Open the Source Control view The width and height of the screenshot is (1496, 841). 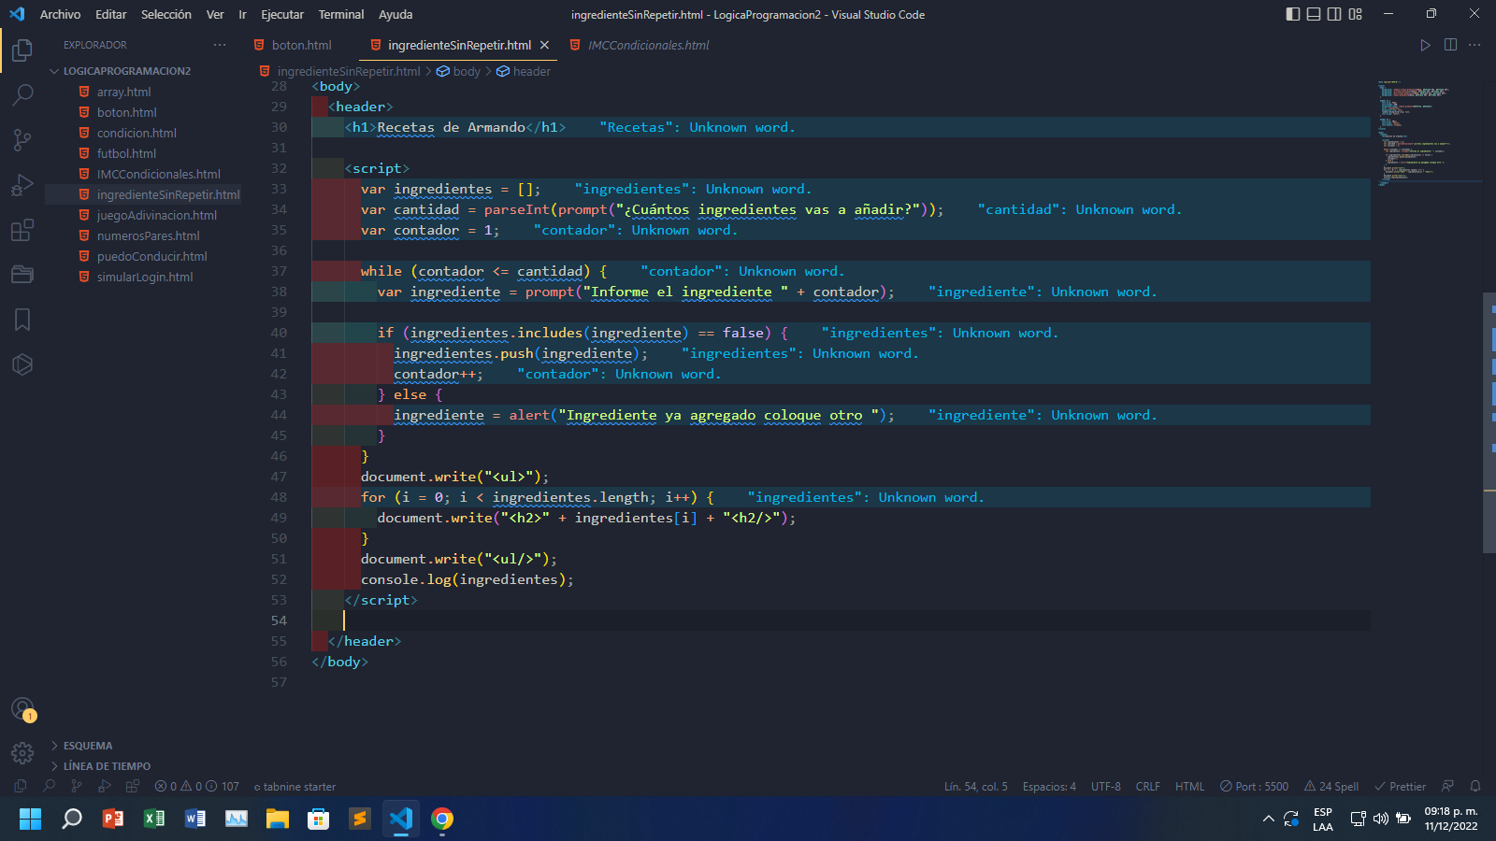coord(22,139)
